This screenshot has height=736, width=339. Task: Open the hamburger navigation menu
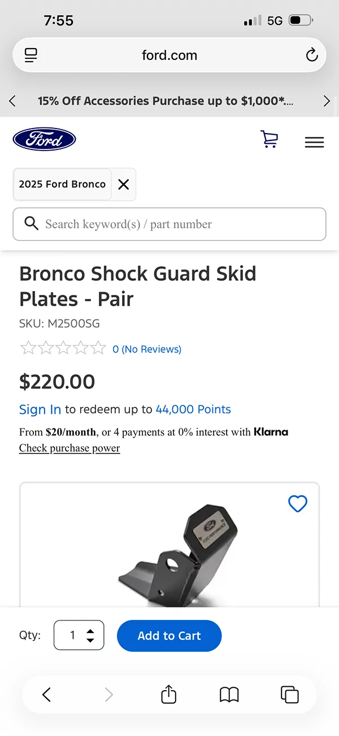click(314, 142)
